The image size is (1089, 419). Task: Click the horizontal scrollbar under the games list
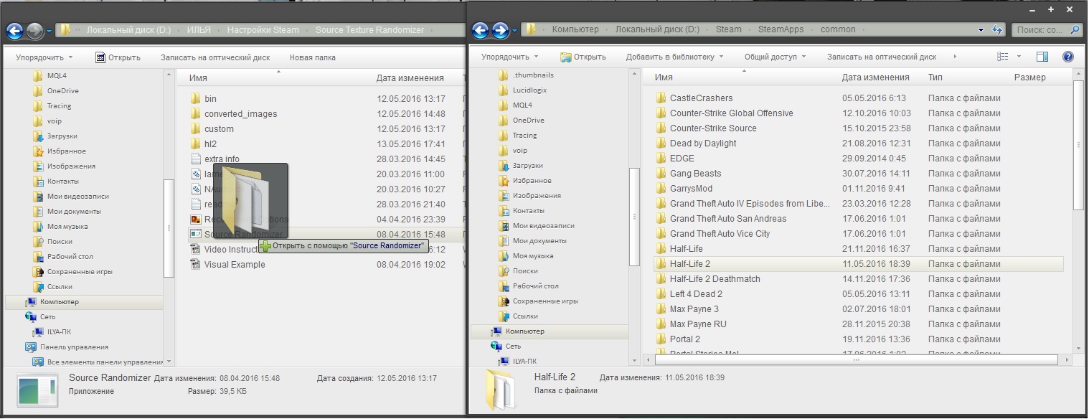[855, 360]
